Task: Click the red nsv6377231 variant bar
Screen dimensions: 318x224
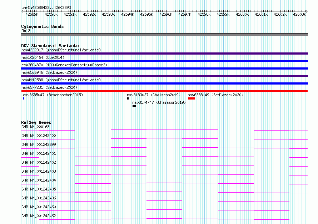Action: click(164, 91)
